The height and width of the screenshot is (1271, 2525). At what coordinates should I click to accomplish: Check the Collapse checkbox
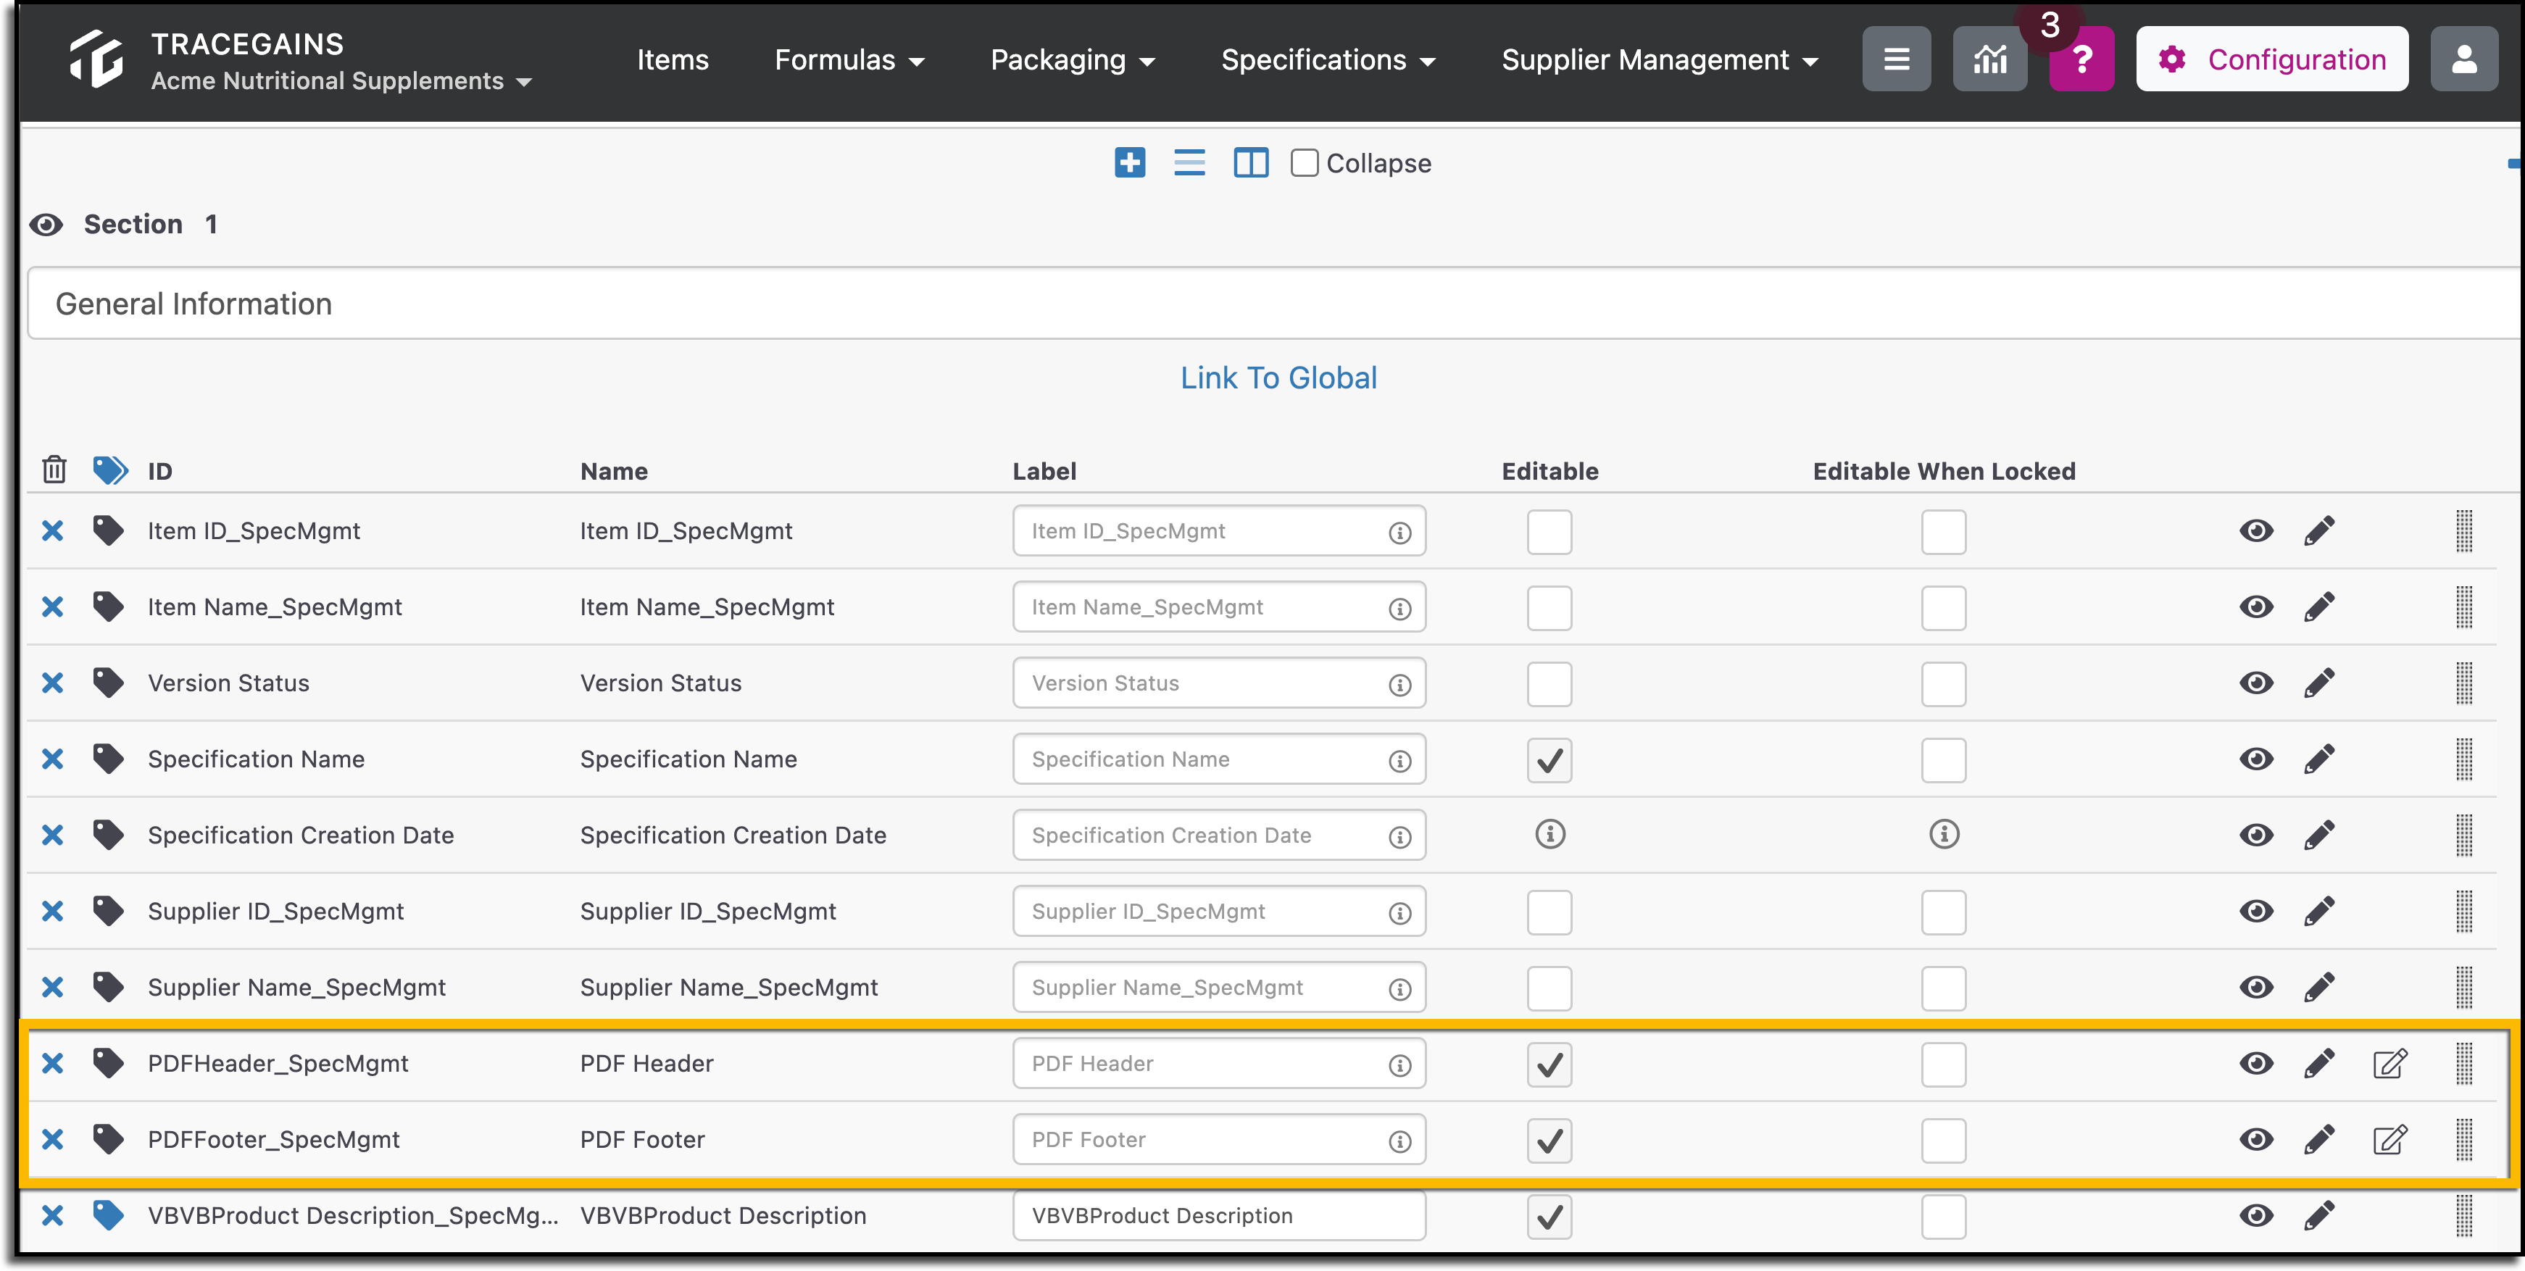1304,162
